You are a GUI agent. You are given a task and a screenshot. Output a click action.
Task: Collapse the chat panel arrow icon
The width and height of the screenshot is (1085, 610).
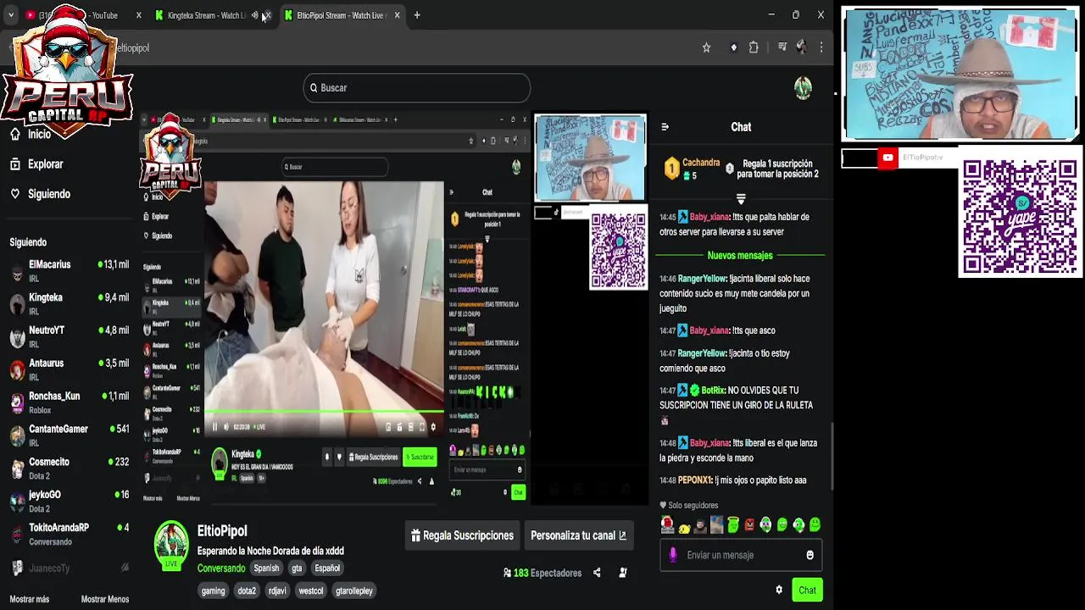click(665, 127)
